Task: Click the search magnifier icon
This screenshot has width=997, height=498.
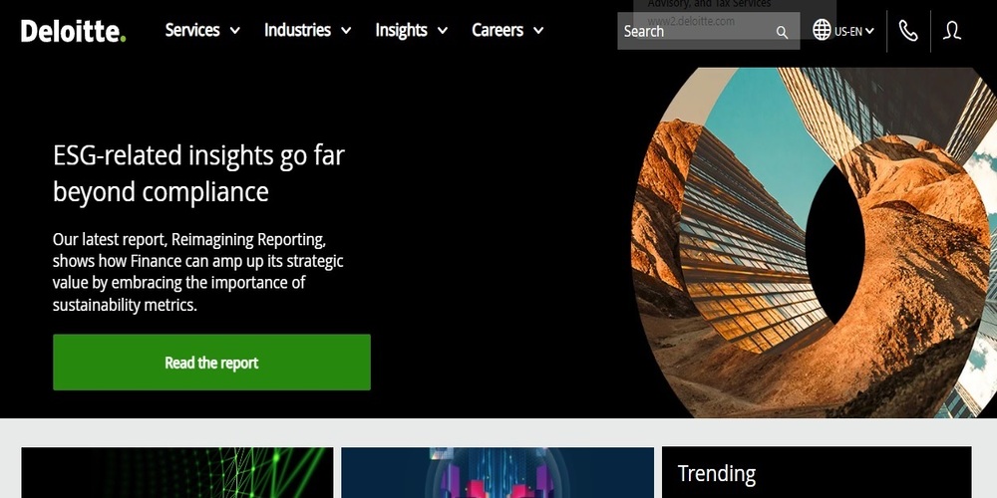Action: point(782,32)
